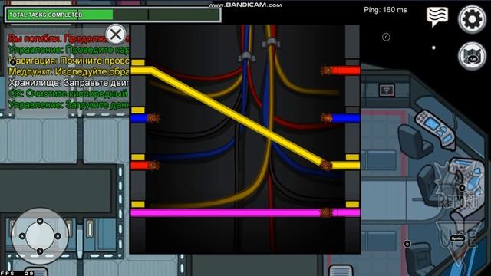Image resolution: width=491 pixels, height=276 pixels.
Task: Click the red 'Вы погибли' status line
Action: [x=68, y=39]
